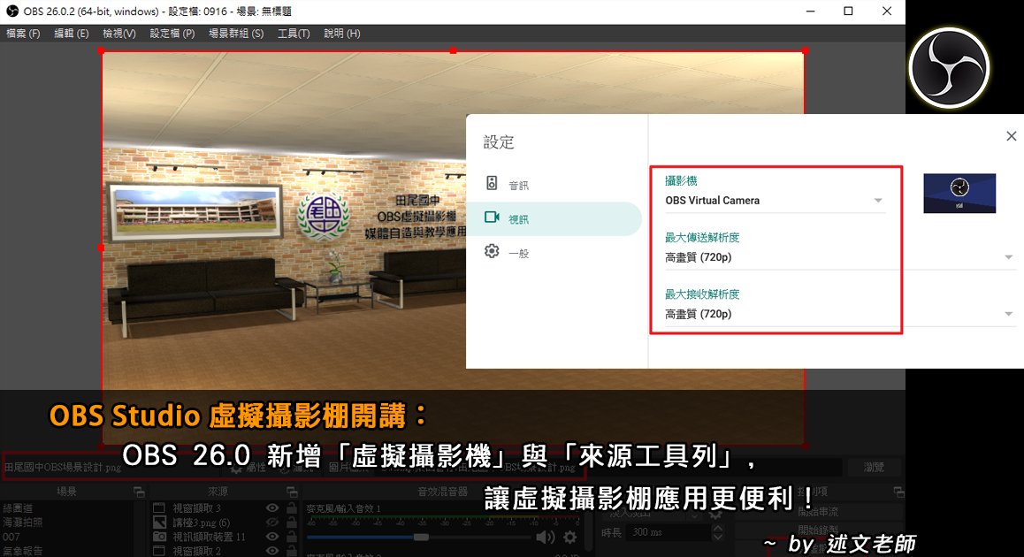The width and height of the screenshot is (1024, 557).
Task: Click the 音效混音器 panel header
Action: click(443, 492)
